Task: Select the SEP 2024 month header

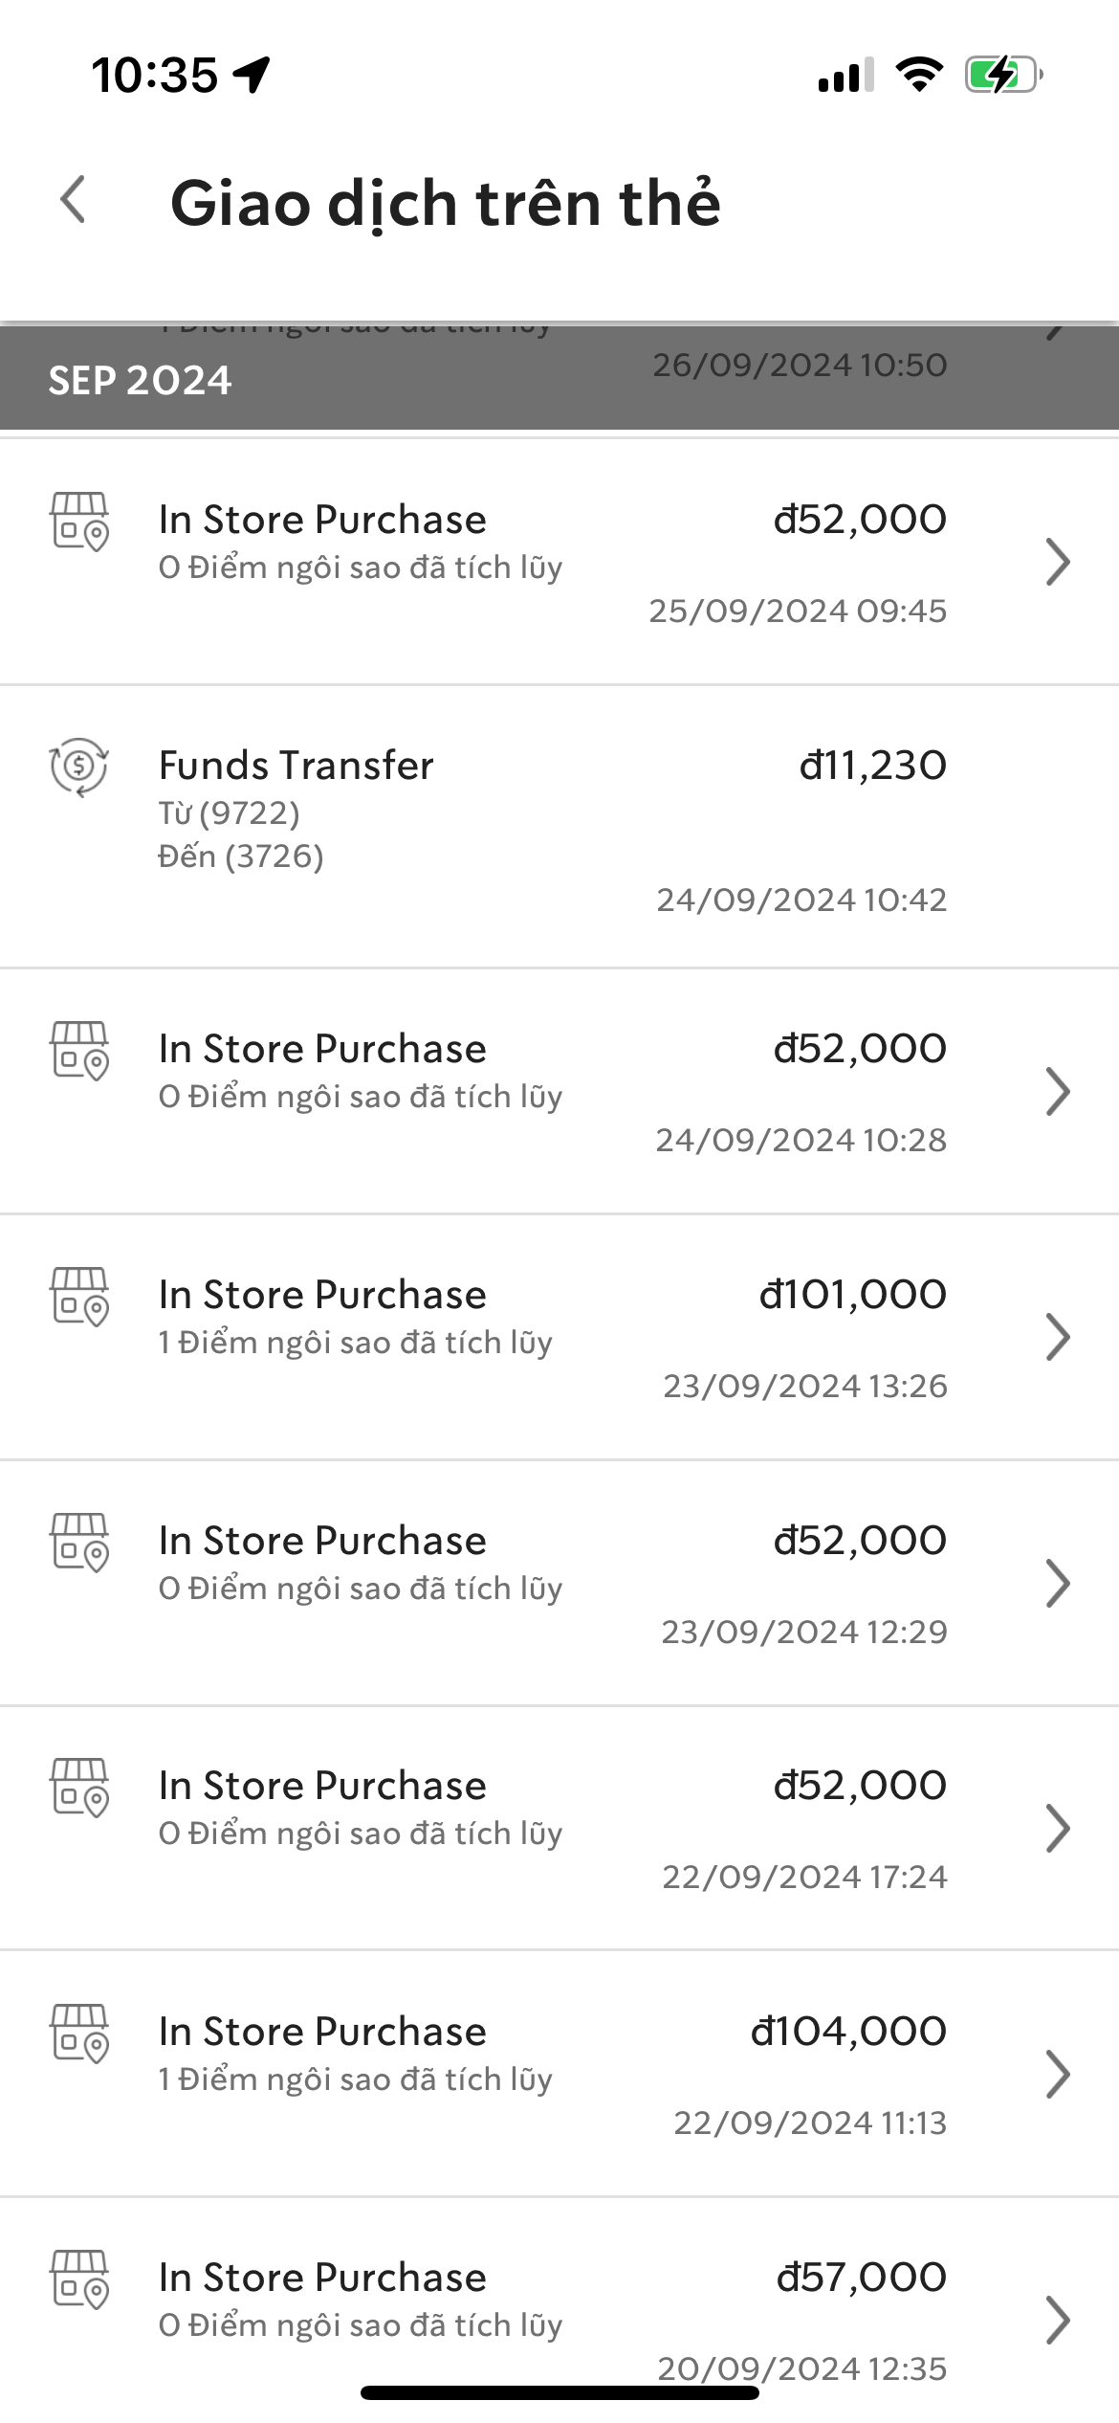Action: (141, 381)
